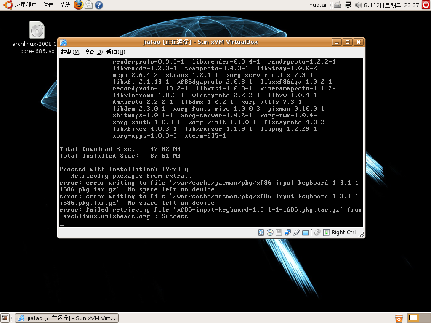This screenshot has height=323, width=431.
Task: Click the USB devices indicator icon
Action: (296, 232)
